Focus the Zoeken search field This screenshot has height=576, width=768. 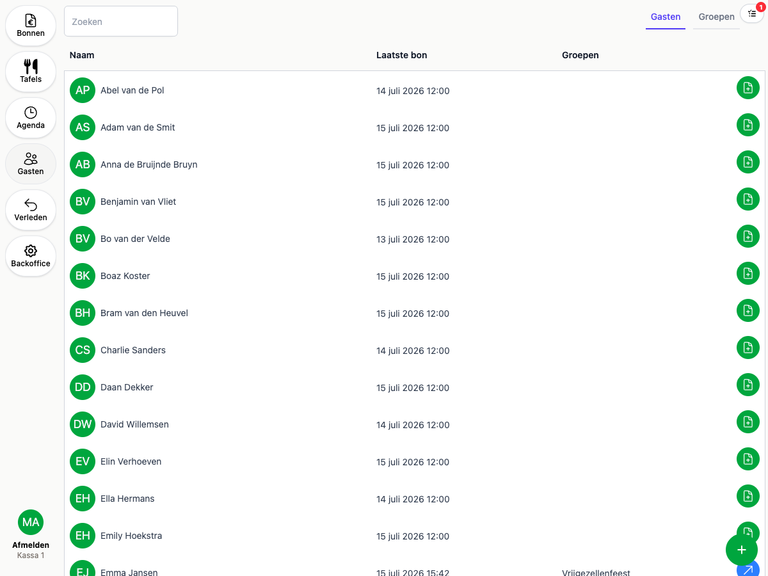tap(121, 21)
